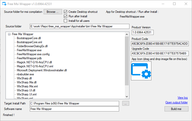Screen dimensions: 192x121
Task: Select nbsbuilder.exe in the file tree
Action: coord(25,74)
